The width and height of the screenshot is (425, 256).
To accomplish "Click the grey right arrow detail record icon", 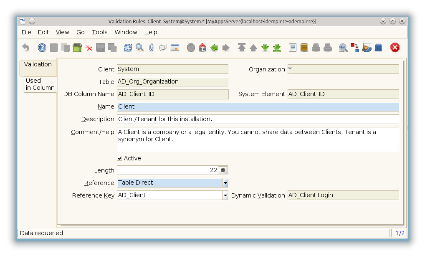I will tap(226, 48).
